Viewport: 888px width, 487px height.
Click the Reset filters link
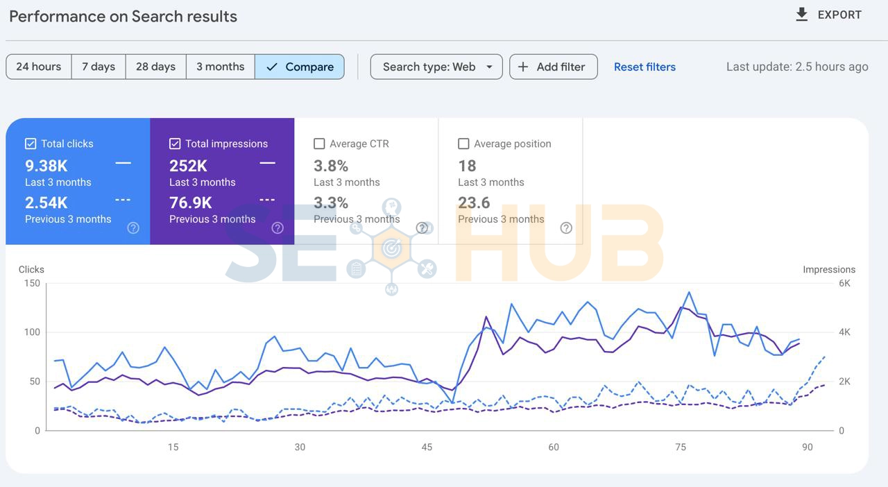[x=644, y=67]
